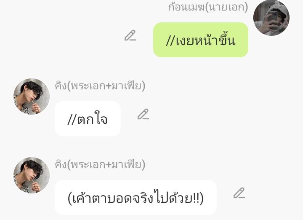The height and width of the screenshot is (220, 303).
Task: Tap the pencil icon next to (เค้าตาบอดจริงไปด้วย!!)
Action: [239, 193]
